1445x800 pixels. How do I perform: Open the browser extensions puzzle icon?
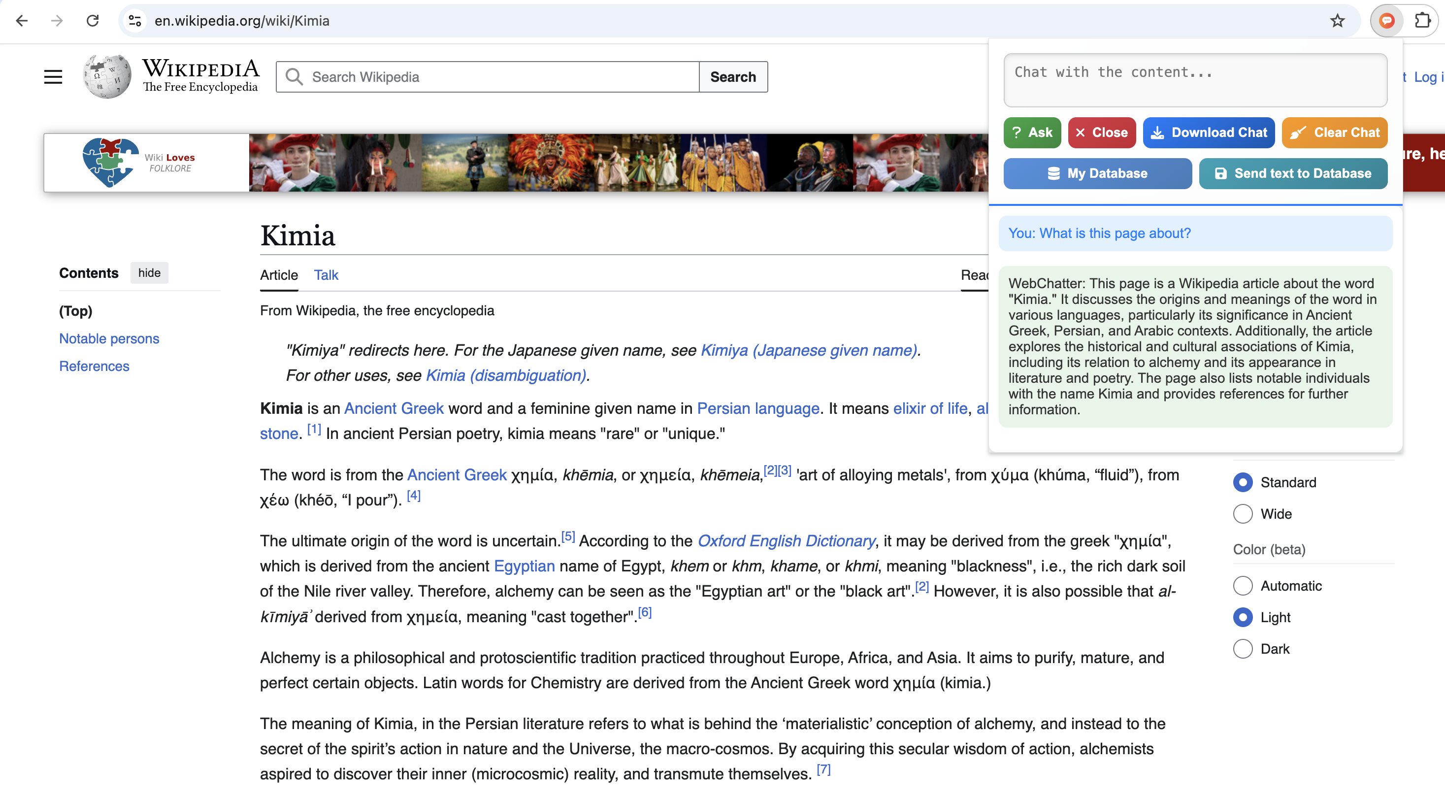tap(1422, 21)
